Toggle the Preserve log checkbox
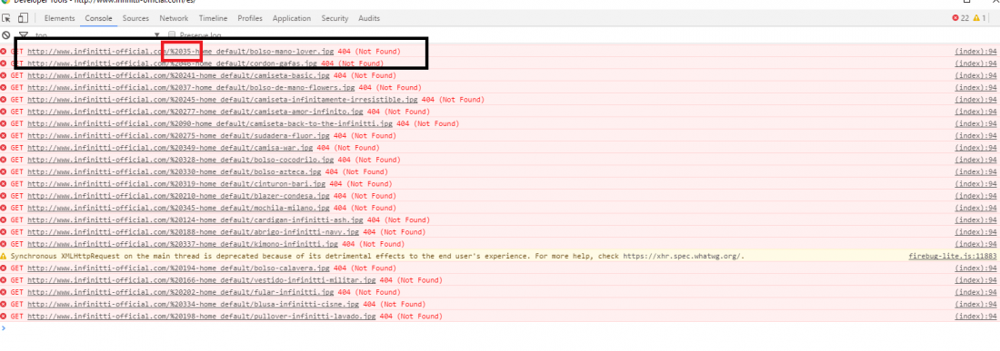Viewport: 1000px width, 351px height. click(x=172, y=35)
